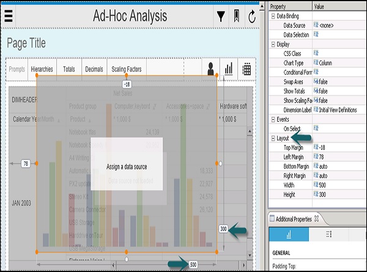Click the user person icon
The width and height of the screenshot is (367, 272).
pos(211,70)
